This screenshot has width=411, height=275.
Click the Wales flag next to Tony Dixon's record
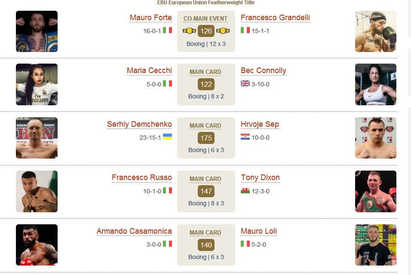245,190
